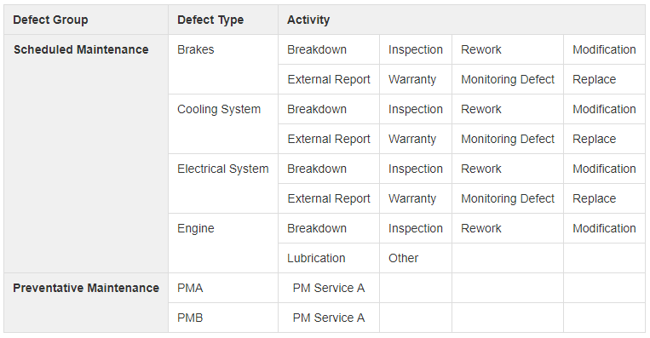Click Monitoring Defect under Cooling System

coord(508,139)
